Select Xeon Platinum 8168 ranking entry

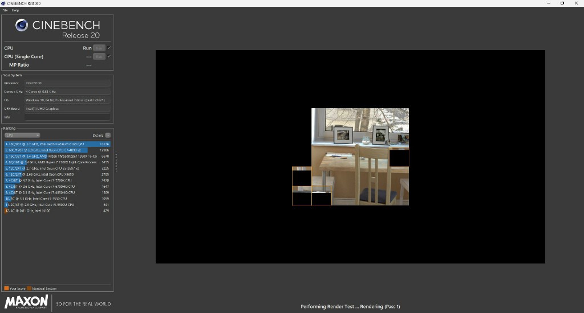(58, 144)
